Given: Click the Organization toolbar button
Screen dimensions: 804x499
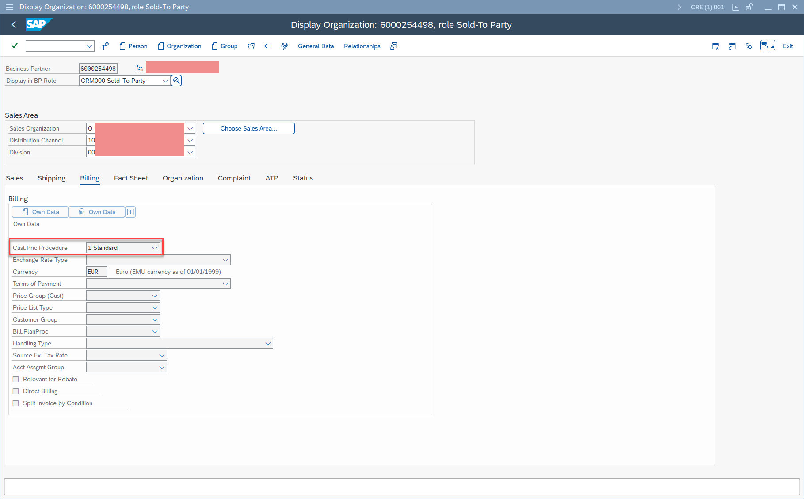Looking at the screenshot, I should 179,46.
